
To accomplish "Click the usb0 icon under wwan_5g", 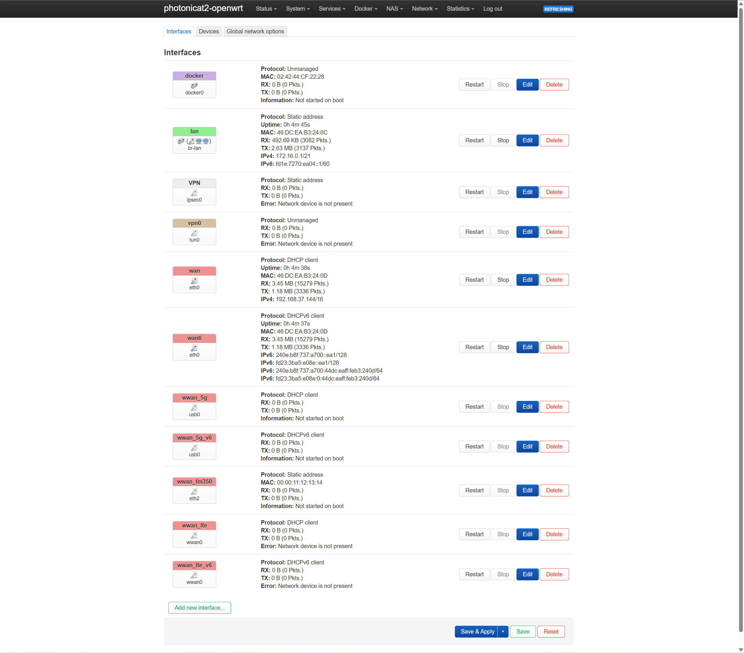I will tap(194, 408).
